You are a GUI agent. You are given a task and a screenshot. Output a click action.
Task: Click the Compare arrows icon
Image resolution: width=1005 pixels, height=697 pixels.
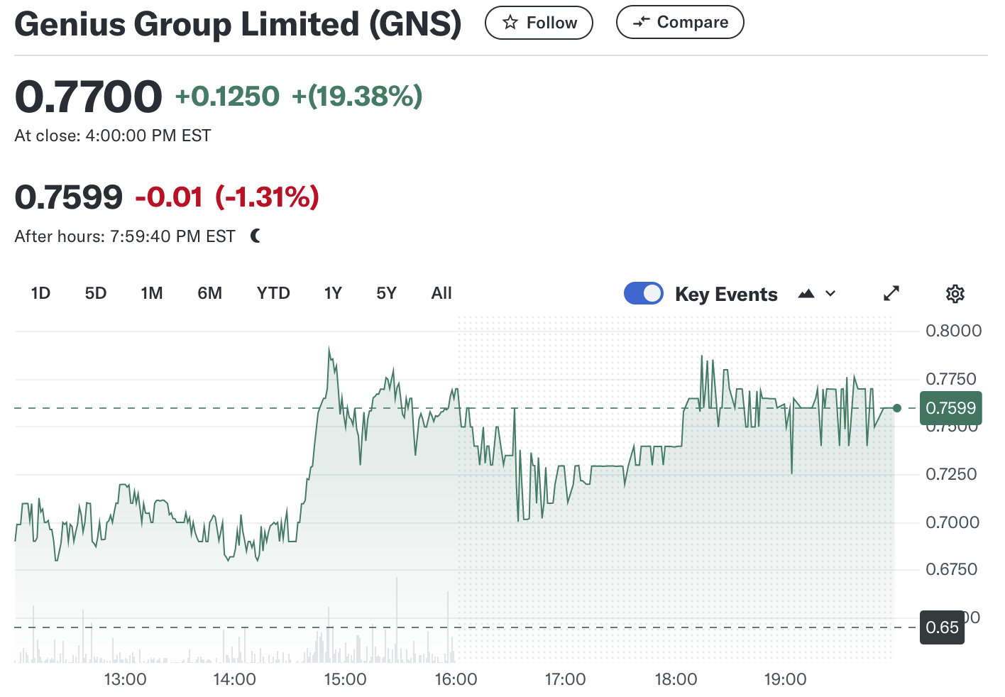tap(641, 22)
